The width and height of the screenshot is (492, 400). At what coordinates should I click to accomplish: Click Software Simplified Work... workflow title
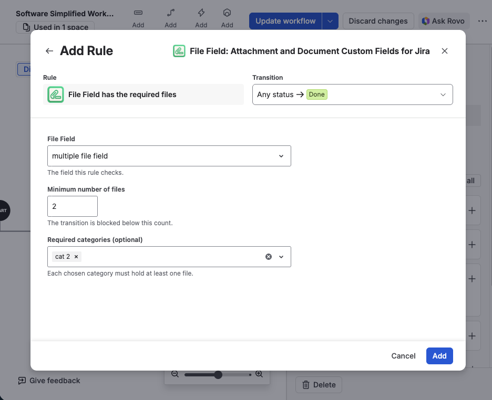tap(65, 14)
